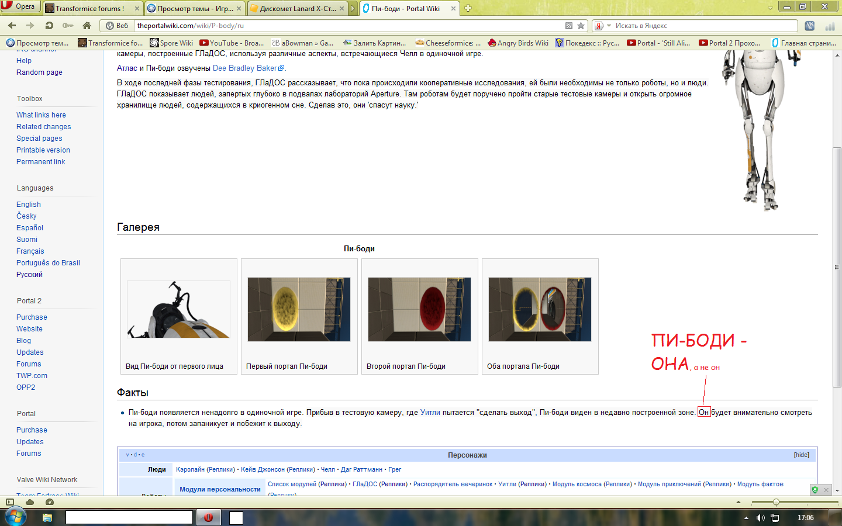Click Opera Link cloud icon
The width and height of the screenshot is (842, 526).
point(30,502)
